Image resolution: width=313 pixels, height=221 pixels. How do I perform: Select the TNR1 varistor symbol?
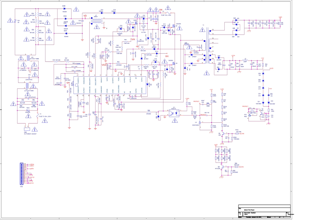click(x=28, y=110)
